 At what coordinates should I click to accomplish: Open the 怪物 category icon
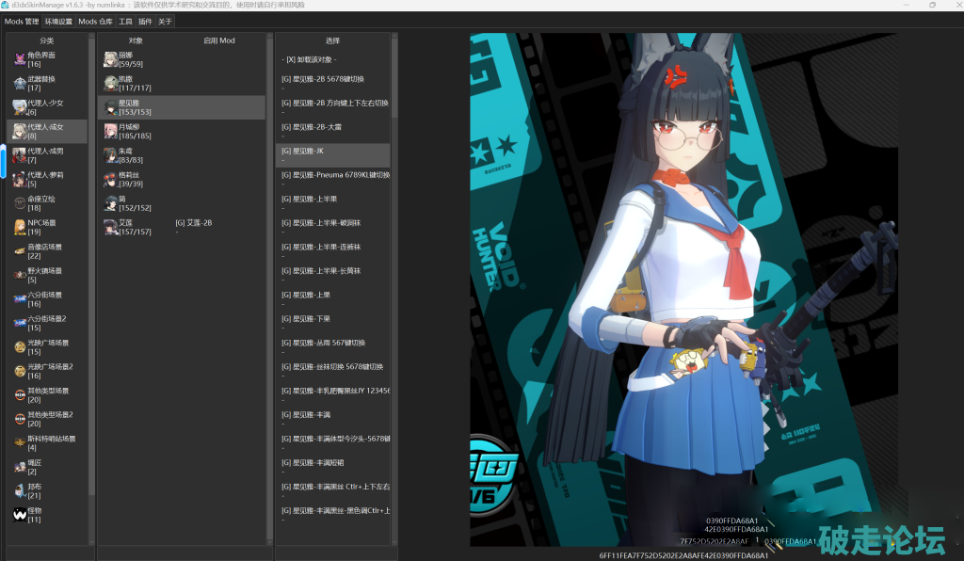pos(20,514)
